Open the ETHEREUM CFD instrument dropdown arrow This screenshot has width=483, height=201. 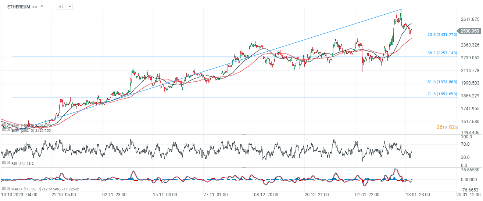coord(42,7)
